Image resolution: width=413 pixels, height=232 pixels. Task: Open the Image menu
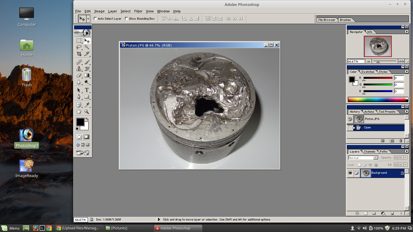pyautogui.click(x=99, y=11)
